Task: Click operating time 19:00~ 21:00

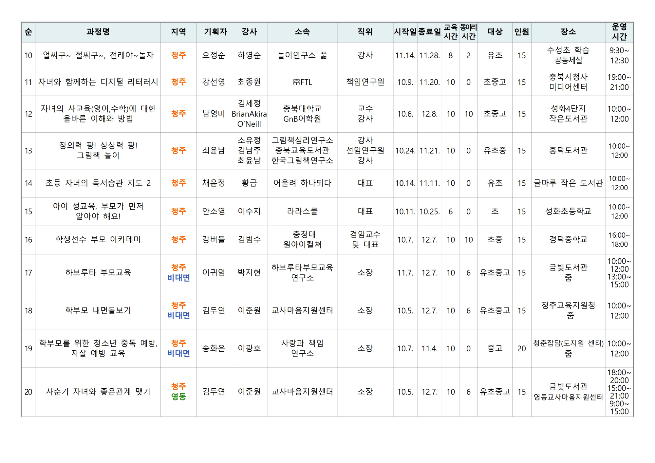Action: 619,82
